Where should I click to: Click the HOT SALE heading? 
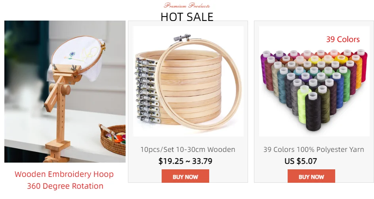[x=187, y=17]
